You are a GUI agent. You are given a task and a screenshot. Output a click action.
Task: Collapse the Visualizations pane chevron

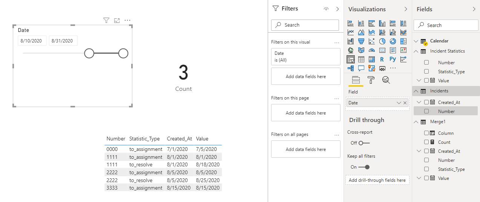point(406,9)
